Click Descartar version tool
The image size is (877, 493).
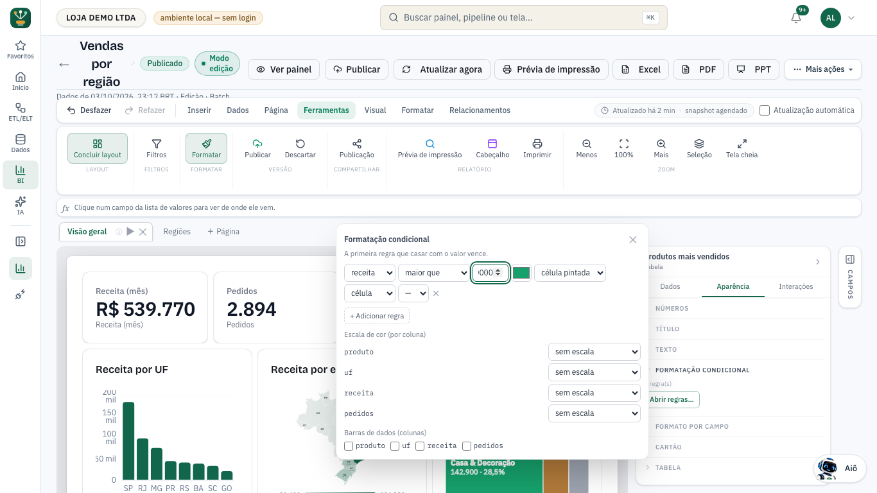tap(300, 148)
